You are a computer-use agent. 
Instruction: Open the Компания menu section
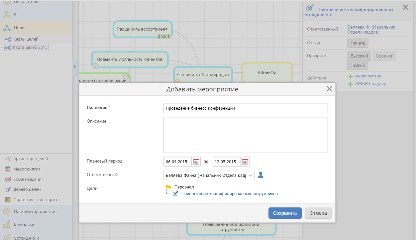(24, 225)
